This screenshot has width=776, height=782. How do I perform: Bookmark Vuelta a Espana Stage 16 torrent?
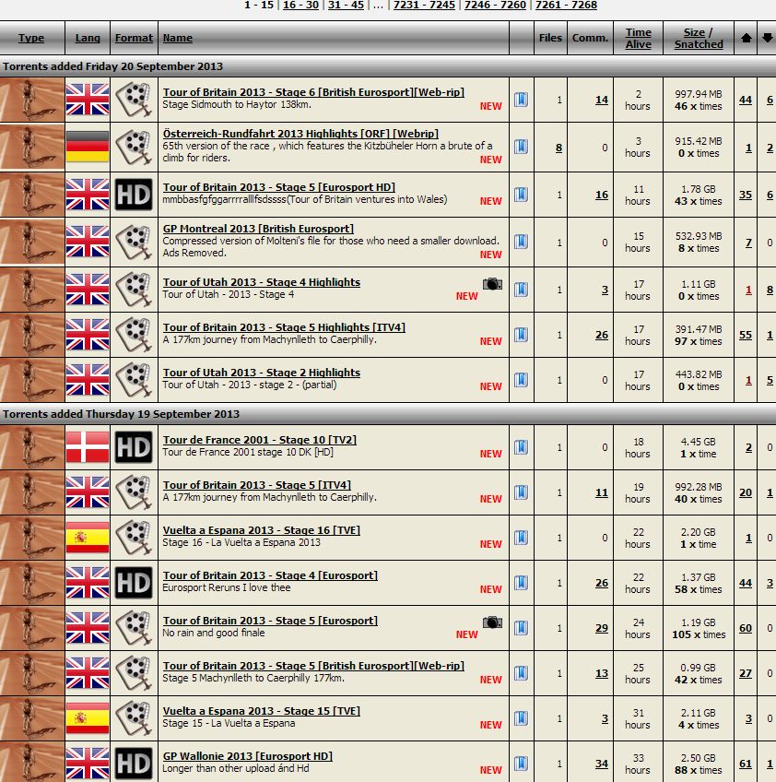coord(521,537)
